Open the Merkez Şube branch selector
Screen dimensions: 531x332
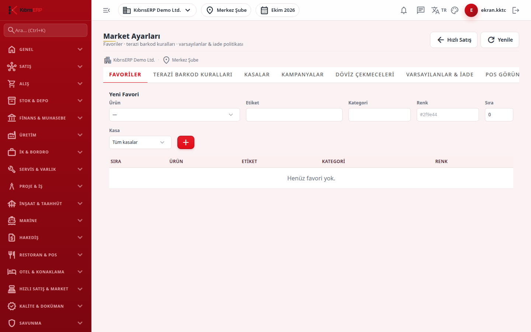tap(226, 10)
